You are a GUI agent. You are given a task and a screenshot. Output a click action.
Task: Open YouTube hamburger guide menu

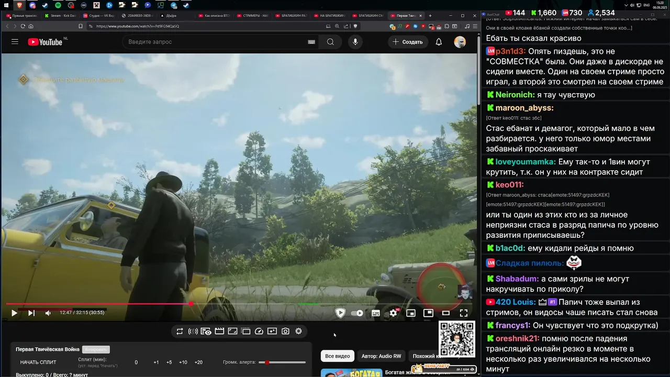click(15, 42)
